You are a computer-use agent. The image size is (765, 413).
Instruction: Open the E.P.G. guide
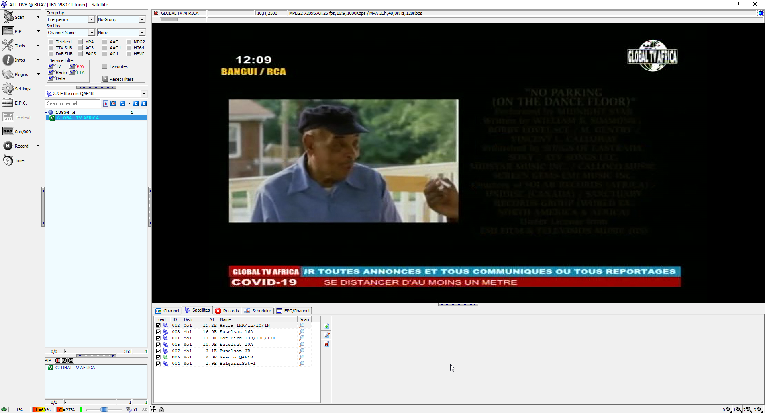(x=8, y=103)
